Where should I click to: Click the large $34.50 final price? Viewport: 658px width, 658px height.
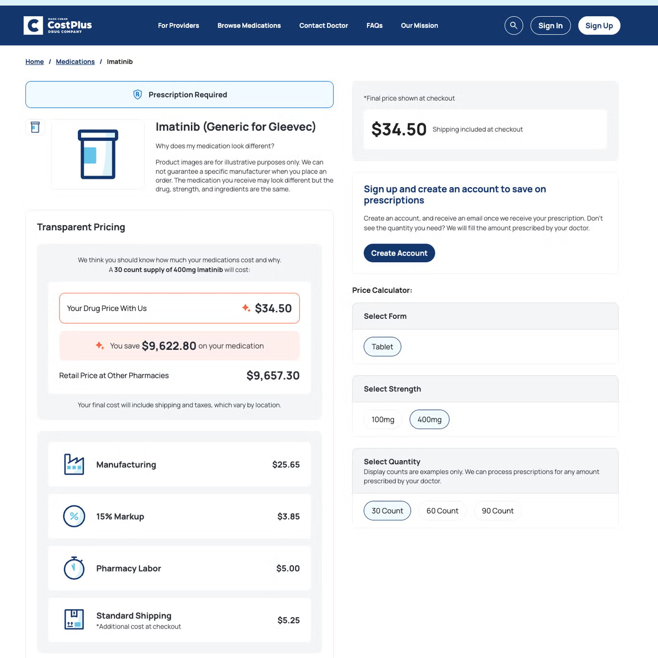[399, 129]
